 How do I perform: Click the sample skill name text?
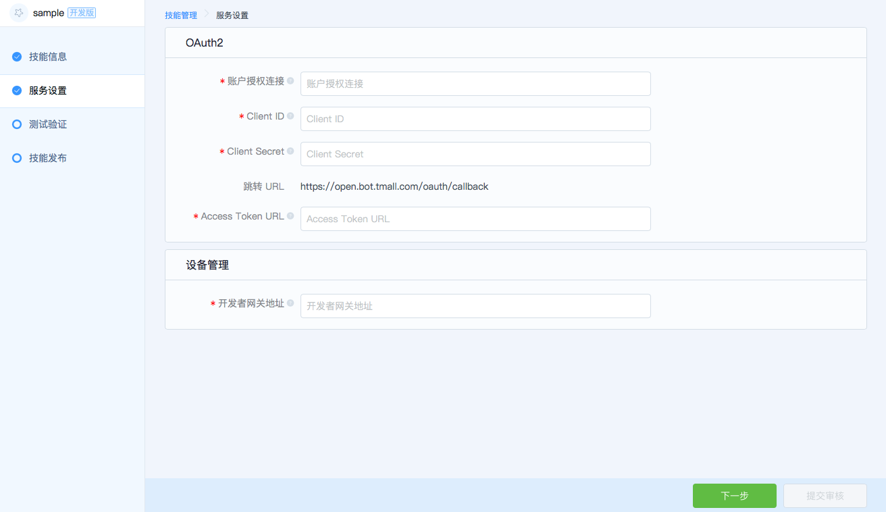(49, 13)
